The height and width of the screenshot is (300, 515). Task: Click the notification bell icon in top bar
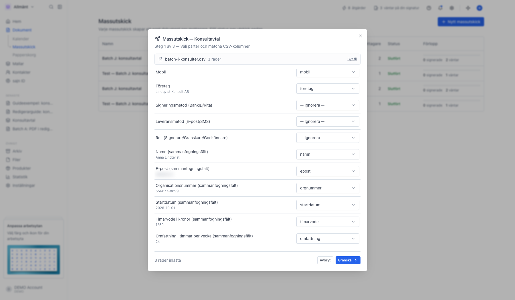[440, 8]
